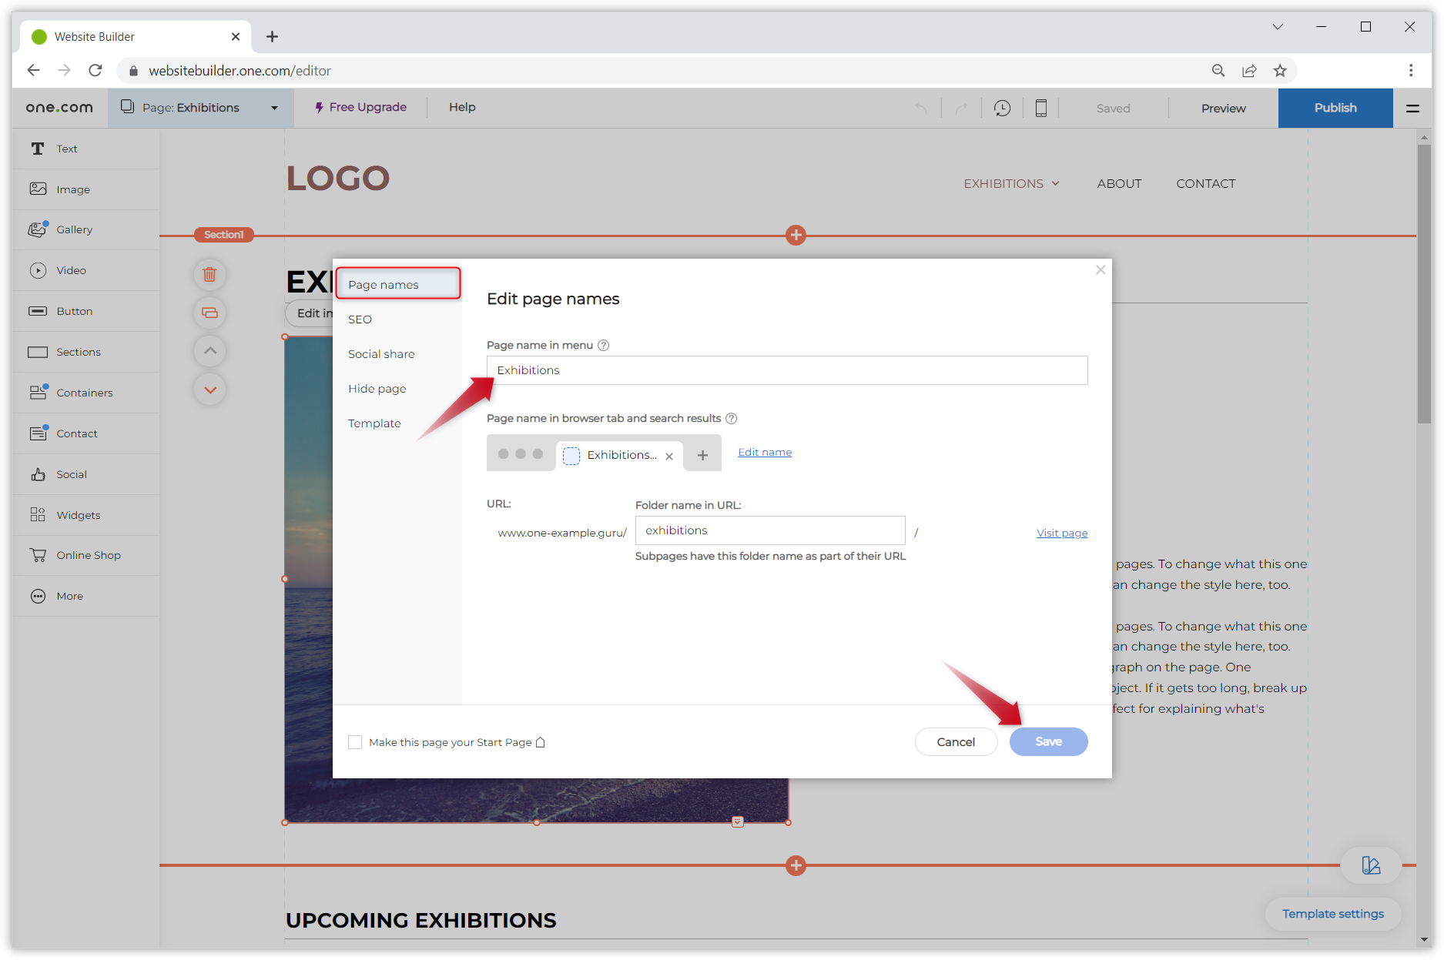This screenshot has height=960, width=1444.
Task: Add a section with the top plus circle
Action: pos(796,235)
